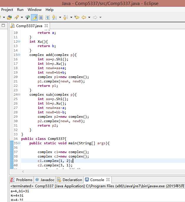This screenshot has height=202, width=185.
Task: Toggle Mark Occurrences highlighter button
Action: (34, 17)
